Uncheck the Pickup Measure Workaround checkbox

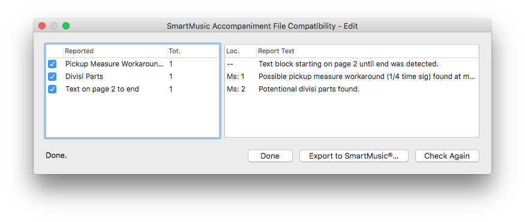[52, 64]
